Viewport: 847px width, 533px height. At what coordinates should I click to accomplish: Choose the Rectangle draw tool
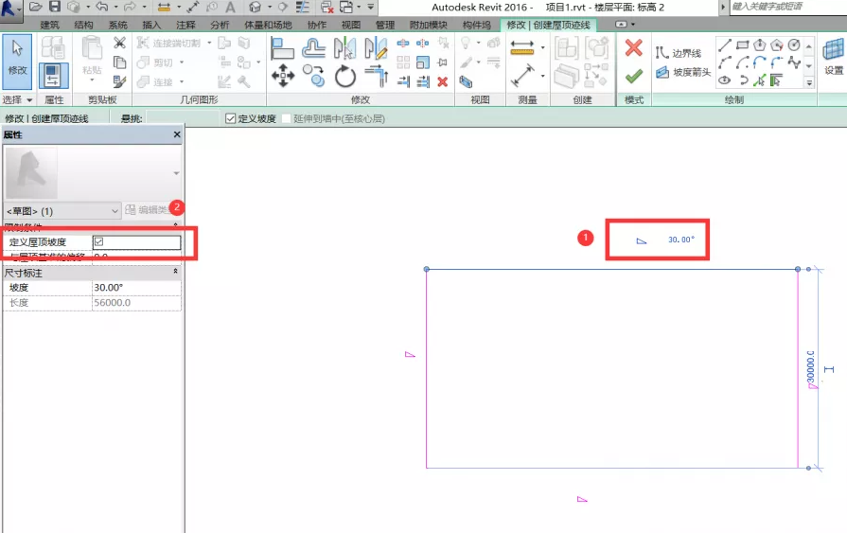(x=742, y=44)
